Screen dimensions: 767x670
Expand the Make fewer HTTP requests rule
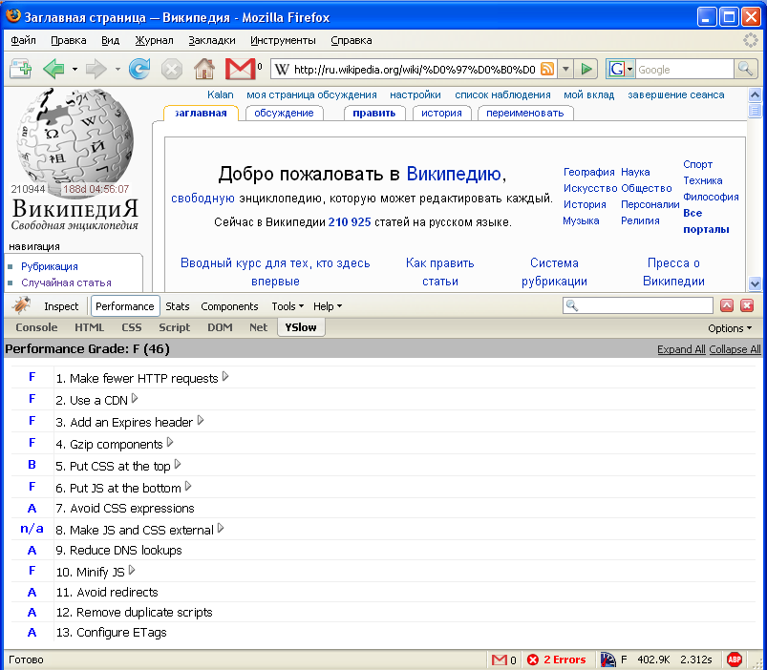[225, 377]
